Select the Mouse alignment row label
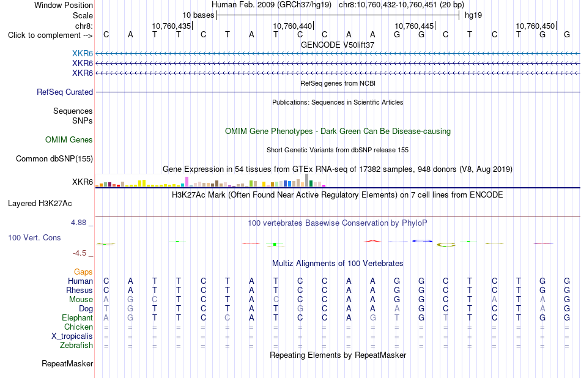The width and height of the screenshot is (581, 378). [x=81, y=300]
